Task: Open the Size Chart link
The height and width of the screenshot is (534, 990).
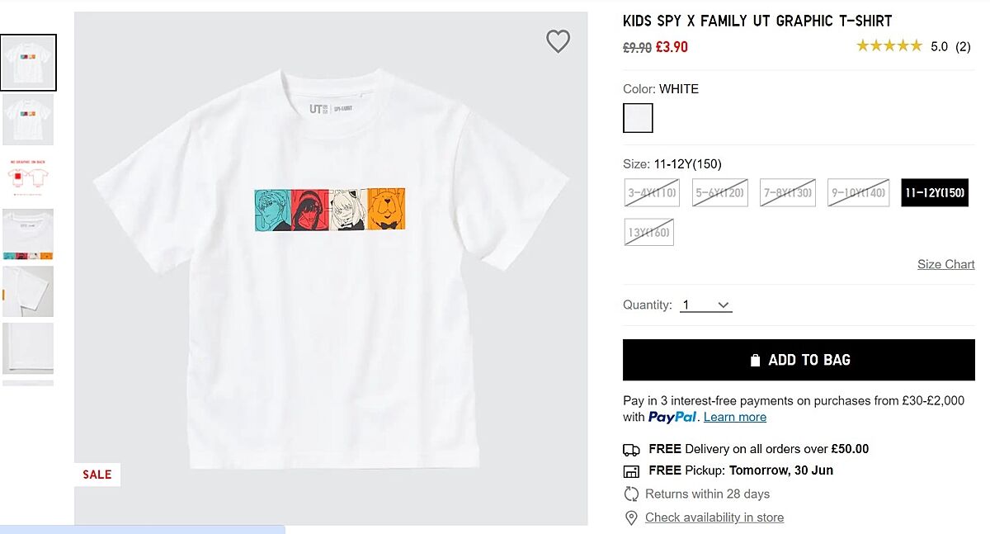Action: [945, 264]
